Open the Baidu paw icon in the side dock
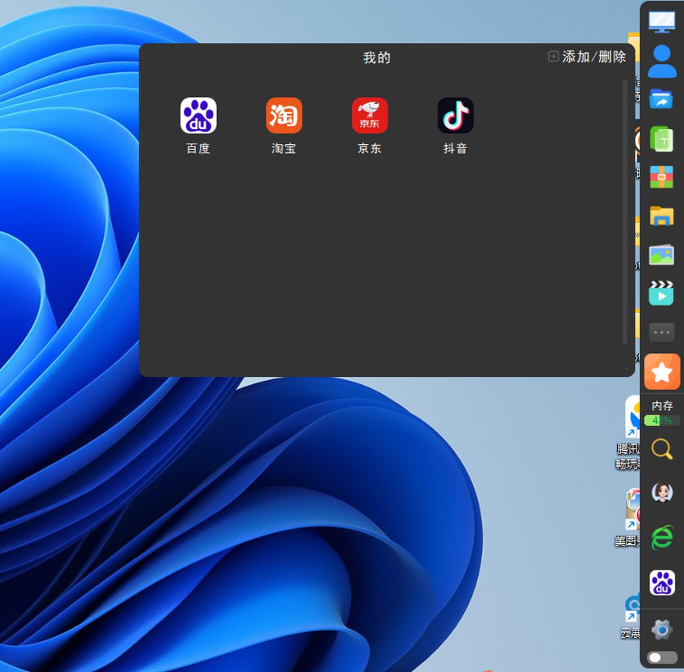 pyautogui.click(x=662, y=583)
